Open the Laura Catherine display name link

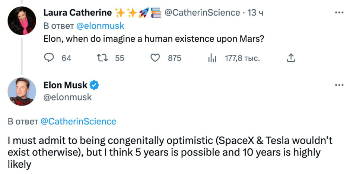point(77,13)
